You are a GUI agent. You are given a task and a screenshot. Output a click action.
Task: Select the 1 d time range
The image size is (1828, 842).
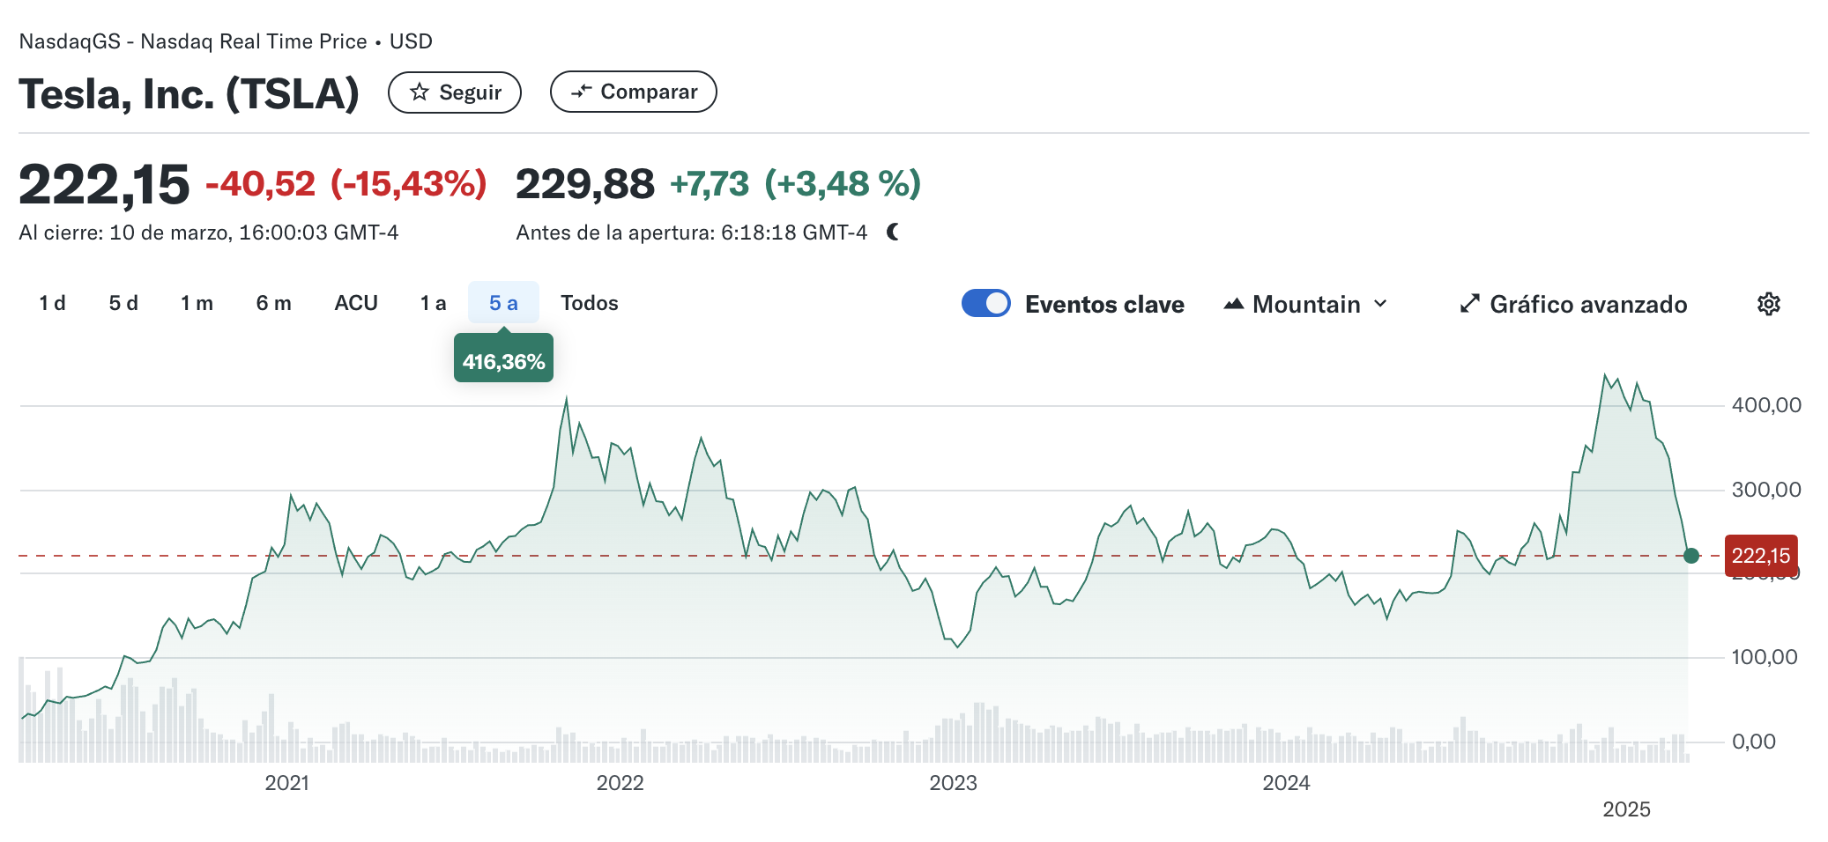(x=52, y=303)
